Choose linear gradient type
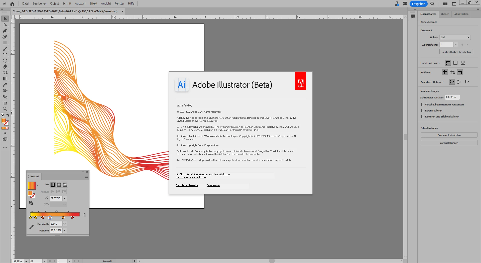Screen dimensions: 481x263 click(53, 185)
